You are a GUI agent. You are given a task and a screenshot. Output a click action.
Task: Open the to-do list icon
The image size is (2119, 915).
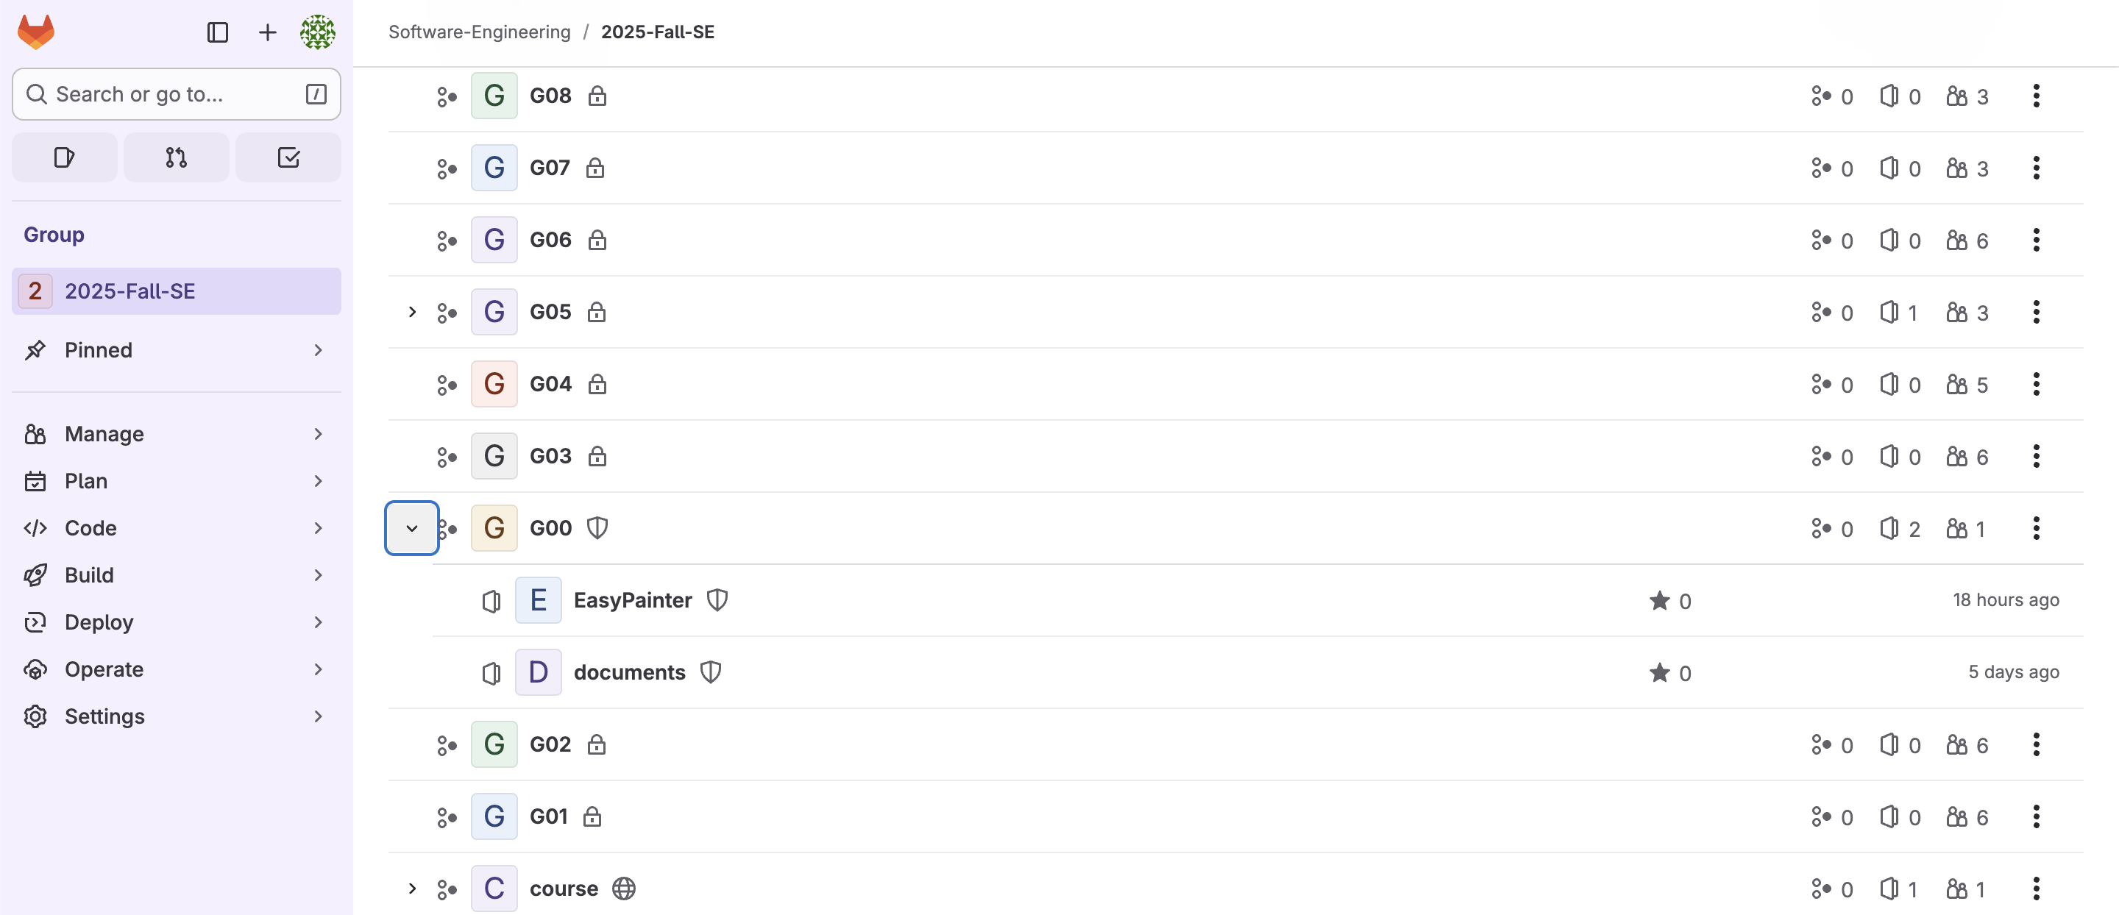[288, 157]
